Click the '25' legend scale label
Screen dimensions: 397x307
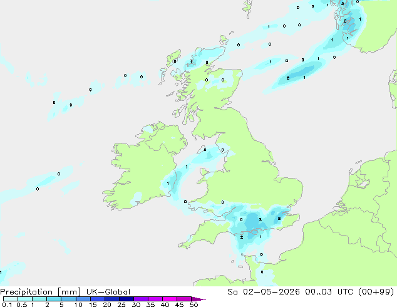(x=121, y=304)
